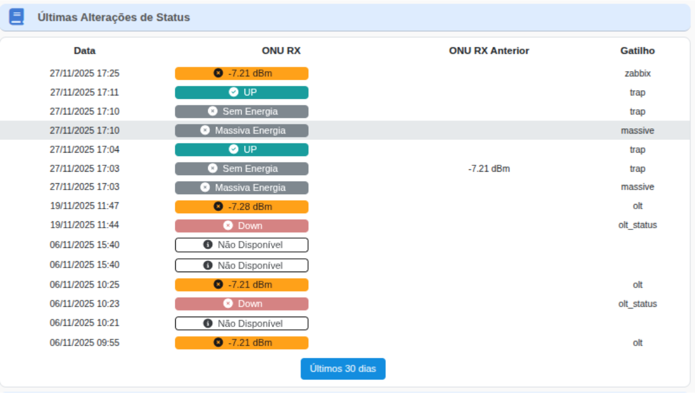Click the checkmark icon in the 17:04 UP badge

(x=234, y=150)
